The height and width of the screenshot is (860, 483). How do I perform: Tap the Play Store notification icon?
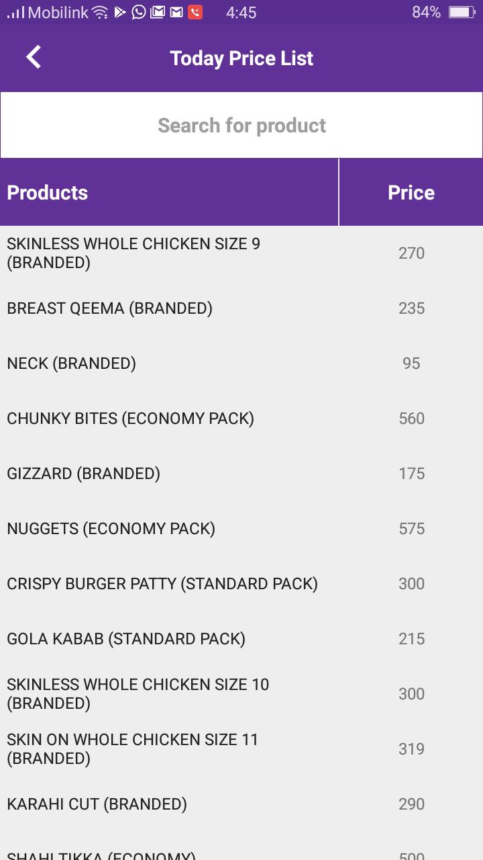[x=120, y=12]
